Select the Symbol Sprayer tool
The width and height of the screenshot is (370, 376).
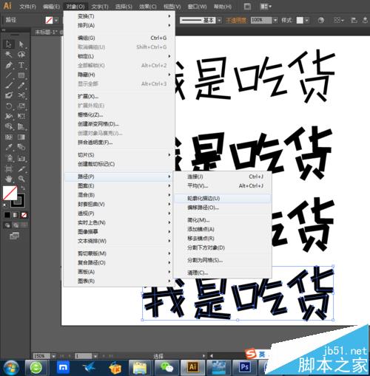[x=9, y=157]
